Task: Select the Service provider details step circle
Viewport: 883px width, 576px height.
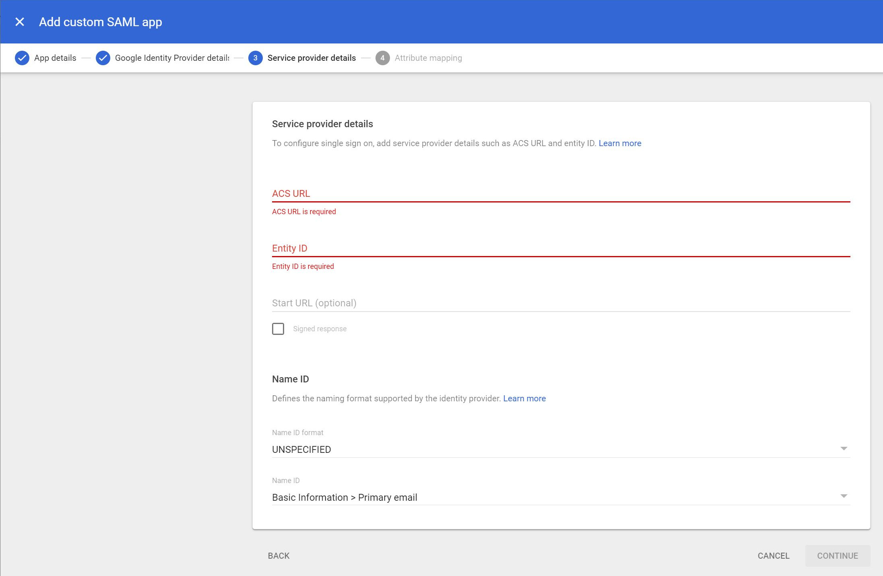Action: click(x=256, y=58)
